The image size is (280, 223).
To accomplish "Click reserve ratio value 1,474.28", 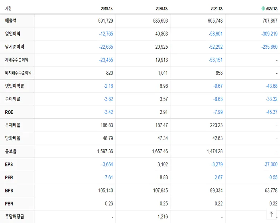I will tap(214, 151).
